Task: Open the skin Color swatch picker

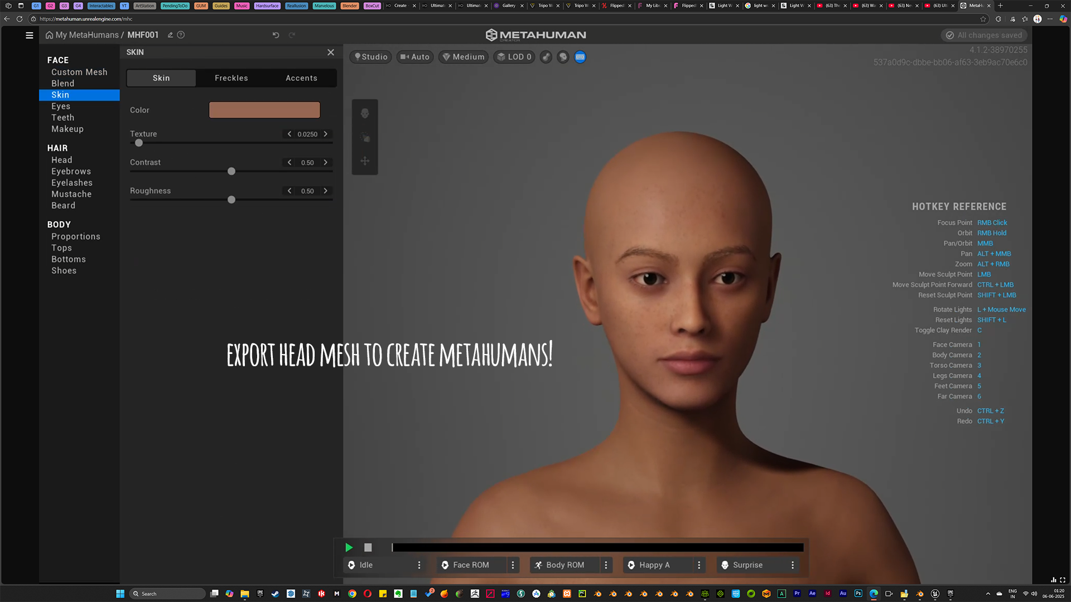Action: click(264, 110)
